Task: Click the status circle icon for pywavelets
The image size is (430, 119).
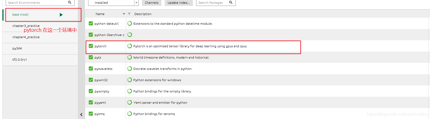Action: (130, 68)
